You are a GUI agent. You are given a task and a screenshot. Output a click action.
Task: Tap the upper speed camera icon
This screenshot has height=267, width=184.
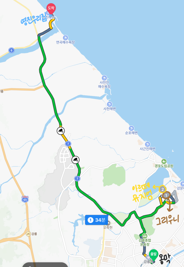61,131
